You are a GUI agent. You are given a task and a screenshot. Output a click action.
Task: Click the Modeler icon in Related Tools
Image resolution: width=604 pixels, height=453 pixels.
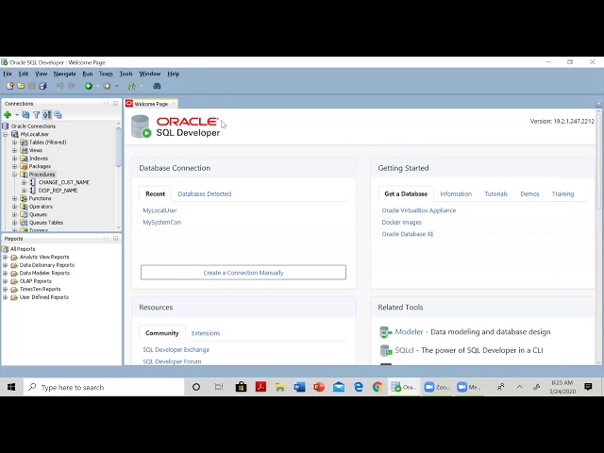(x=386, y=332)
